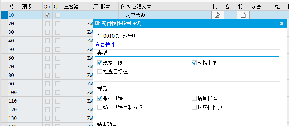Toggle Ql checkbox in row 100
The width and height of the screenshot is (289, 126).
[58, 93]
